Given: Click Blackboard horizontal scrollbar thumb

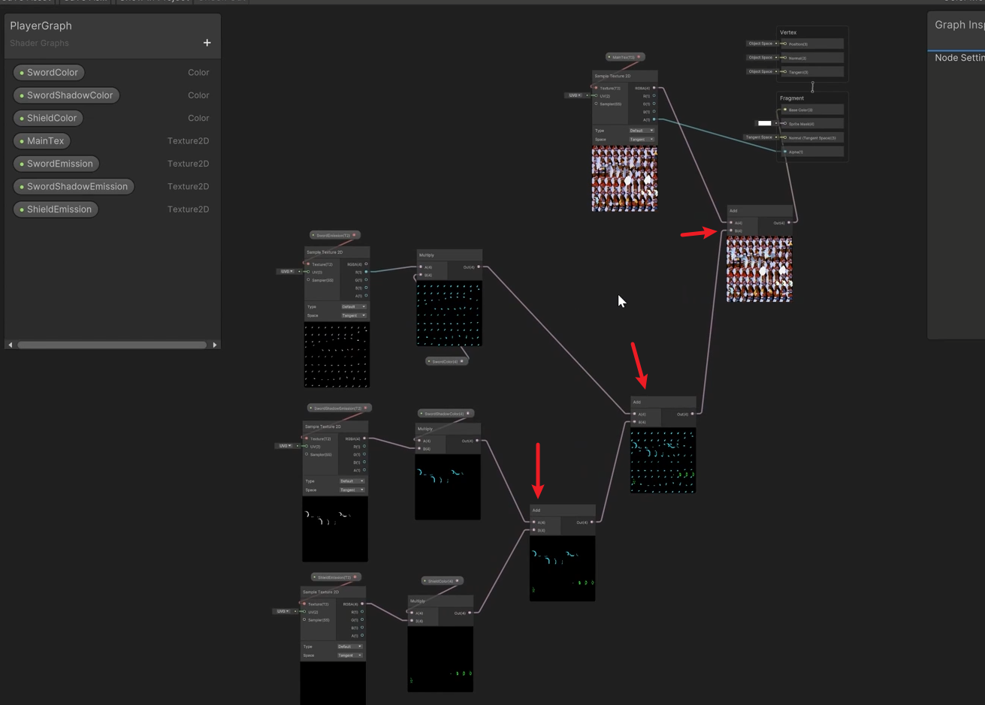Looking at the screenshot, I should pos(112,345).
